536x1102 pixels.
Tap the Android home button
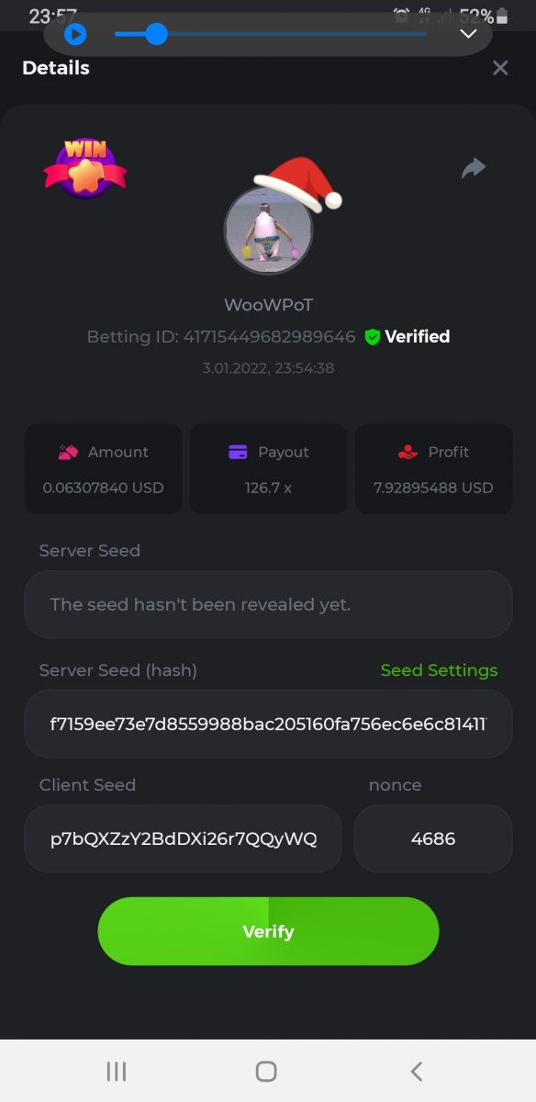tap(266, 1071)
